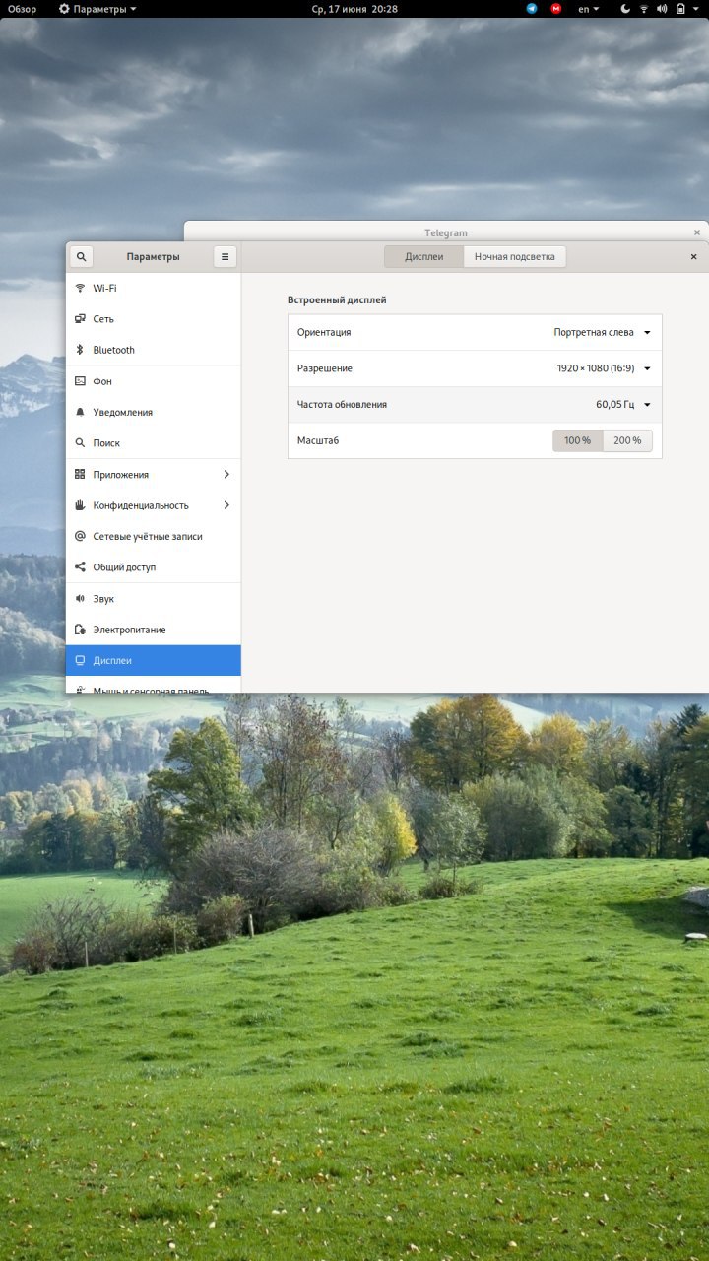This screenshot has width=709, height=1261.
Task: Click the battery icon for Электропитание
Action: tap(80, 630)
